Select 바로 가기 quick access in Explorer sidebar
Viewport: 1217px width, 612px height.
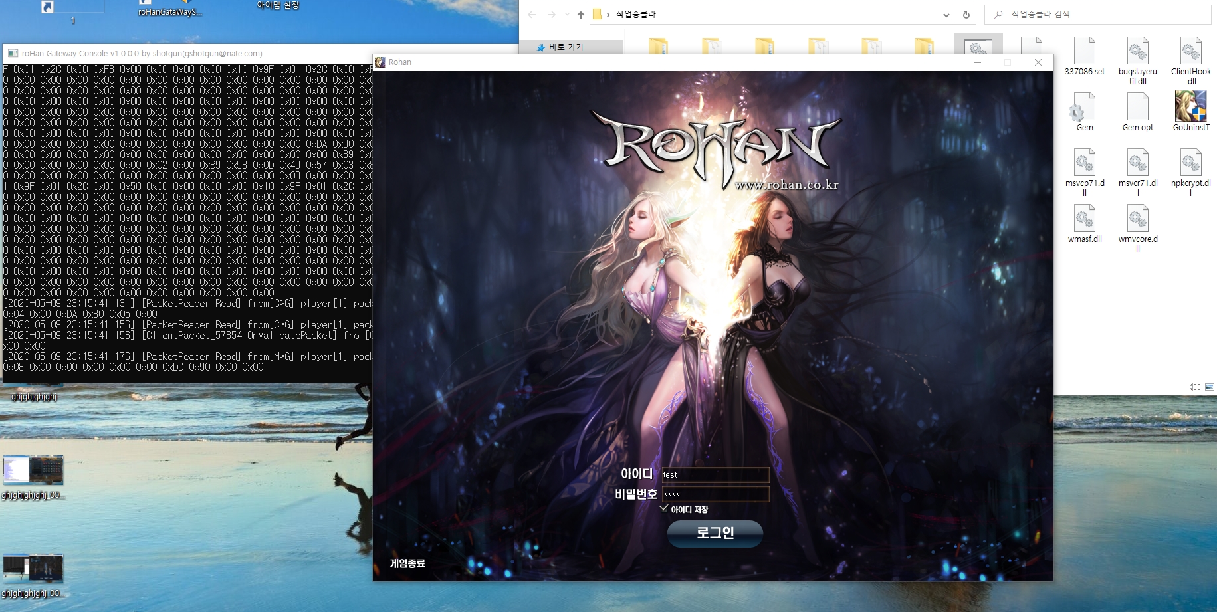tap(566, 47)
